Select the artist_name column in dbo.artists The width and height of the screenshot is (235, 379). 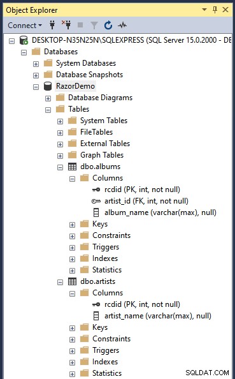click(x=158, y=316)
